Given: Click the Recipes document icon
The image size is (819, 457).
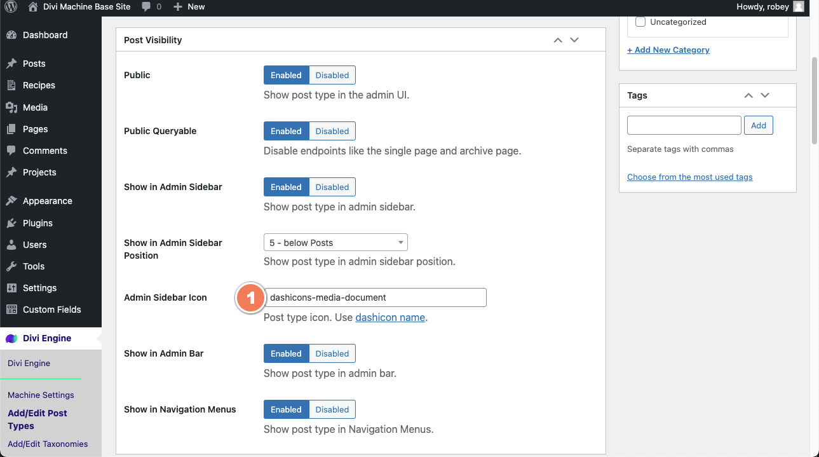Looking at the screenshot, I should pos(11,85).
